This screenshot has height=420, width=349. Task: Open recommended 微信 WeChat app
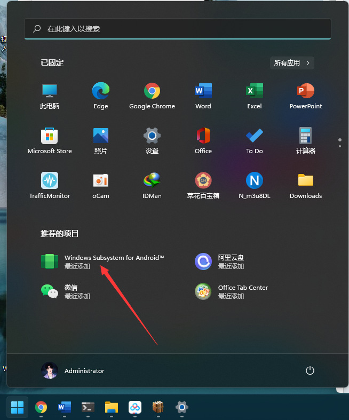[x=66, y=291]
